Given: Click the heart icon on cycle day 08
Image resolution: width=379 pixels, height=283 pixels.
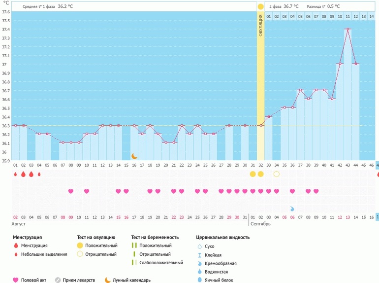Looking at the screenshot, I should click(x=71, y=191).
